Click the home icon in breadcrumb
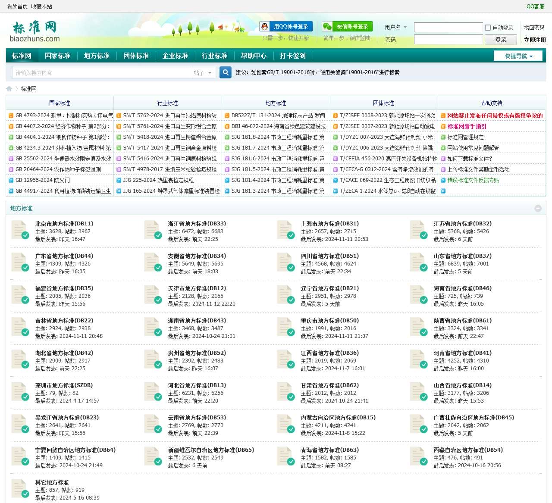The width and height of the screenshot is (552, 503). (x=9, y=89)
